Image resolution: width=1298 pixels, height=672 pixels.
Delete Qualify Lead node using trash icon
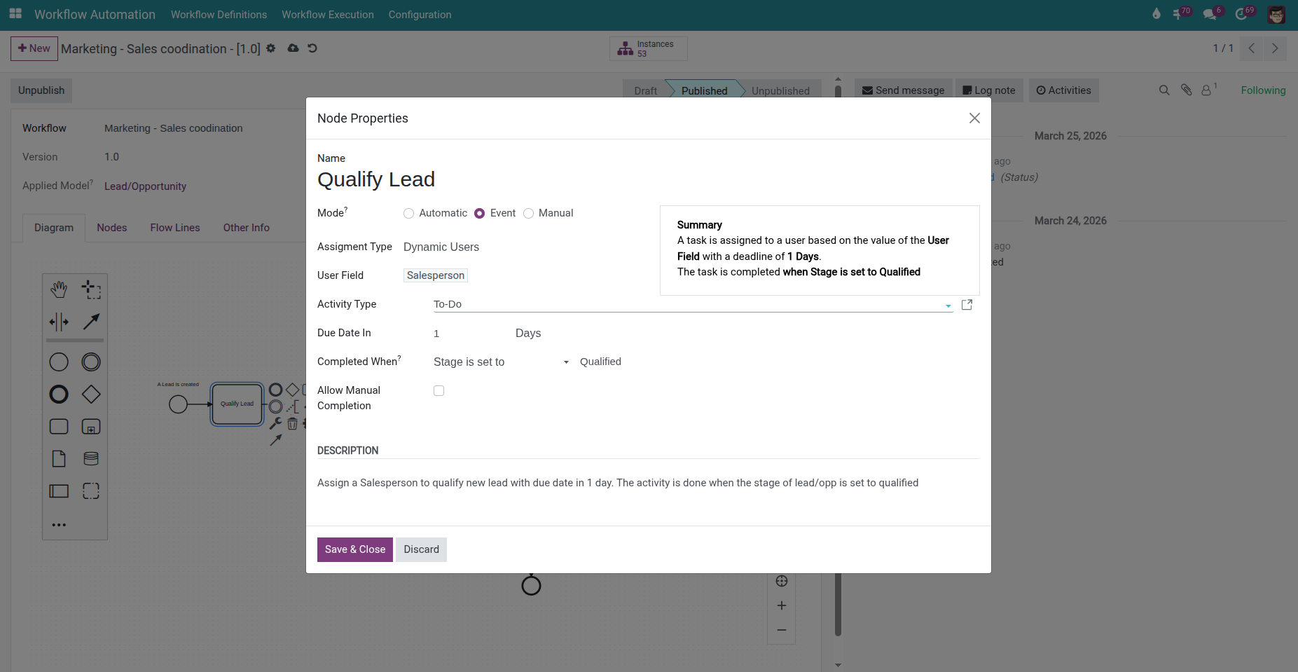tap(292, 423)
